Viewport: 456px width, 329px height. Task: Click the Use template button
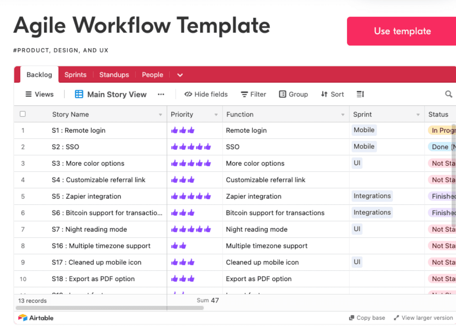coord(402,31)
